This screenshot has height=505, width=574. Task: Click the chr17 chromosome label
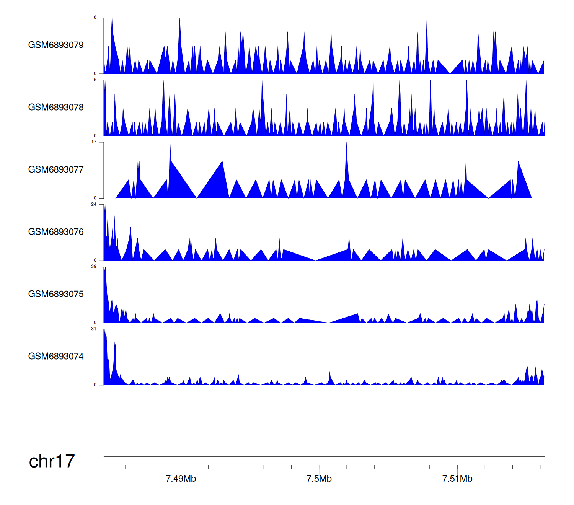point(52,461)
